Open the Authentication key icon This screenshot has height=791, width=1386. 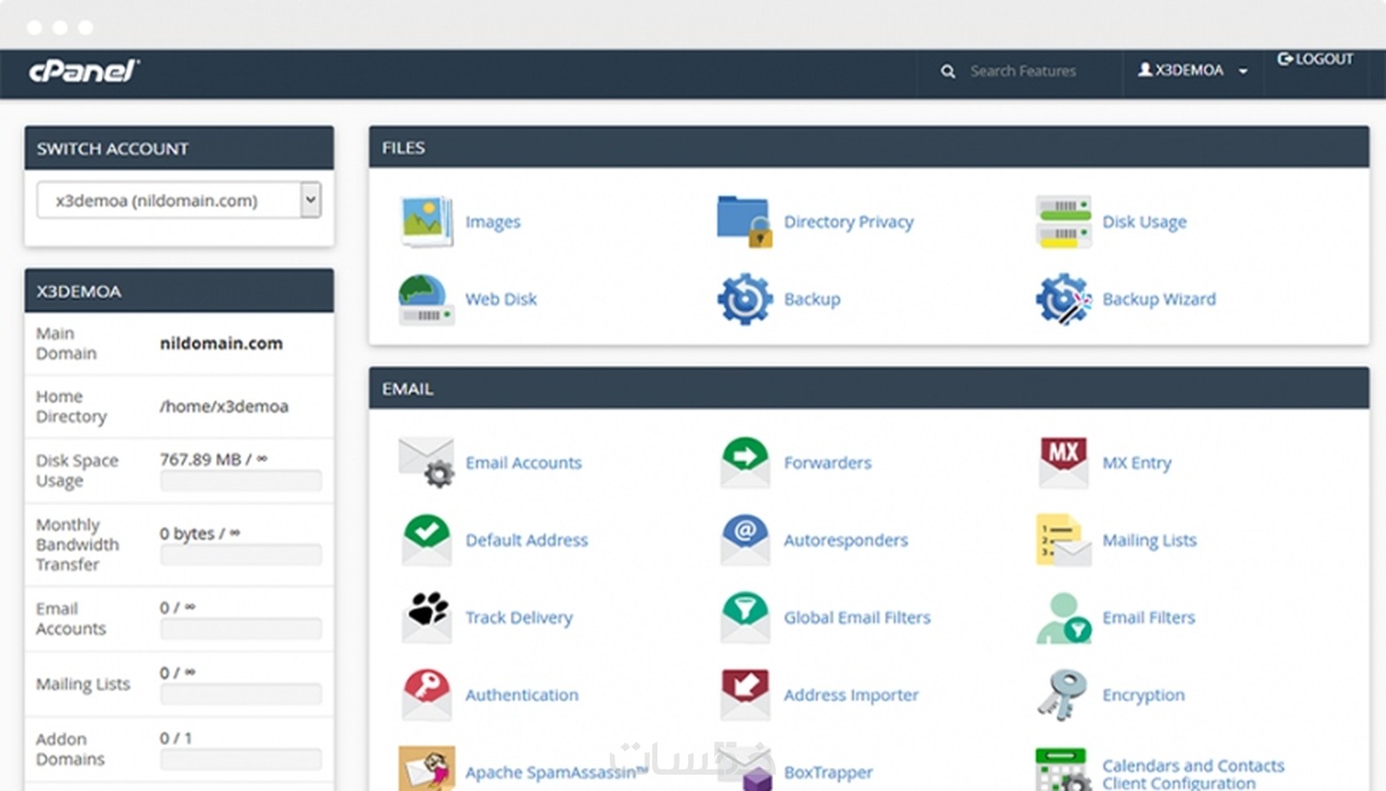[x=426, y=695]
